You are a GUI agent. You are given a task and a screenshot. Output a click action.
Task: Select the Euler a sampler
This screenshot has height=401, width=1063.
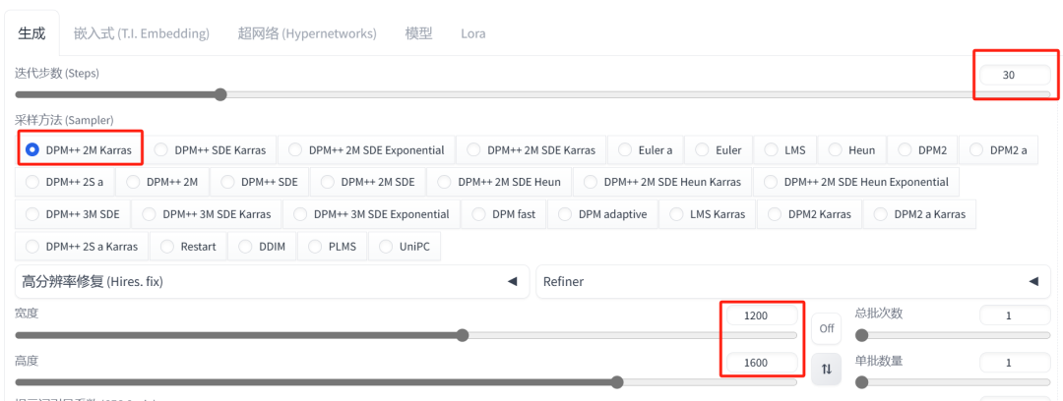646,149
